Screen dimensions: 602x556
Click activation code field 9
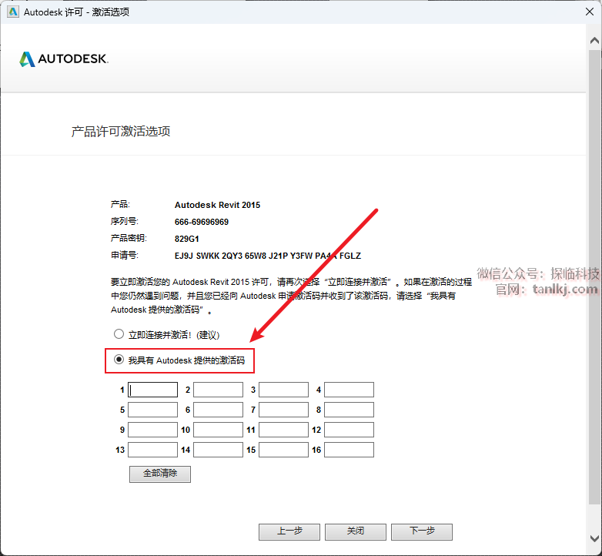coord(152,430)
